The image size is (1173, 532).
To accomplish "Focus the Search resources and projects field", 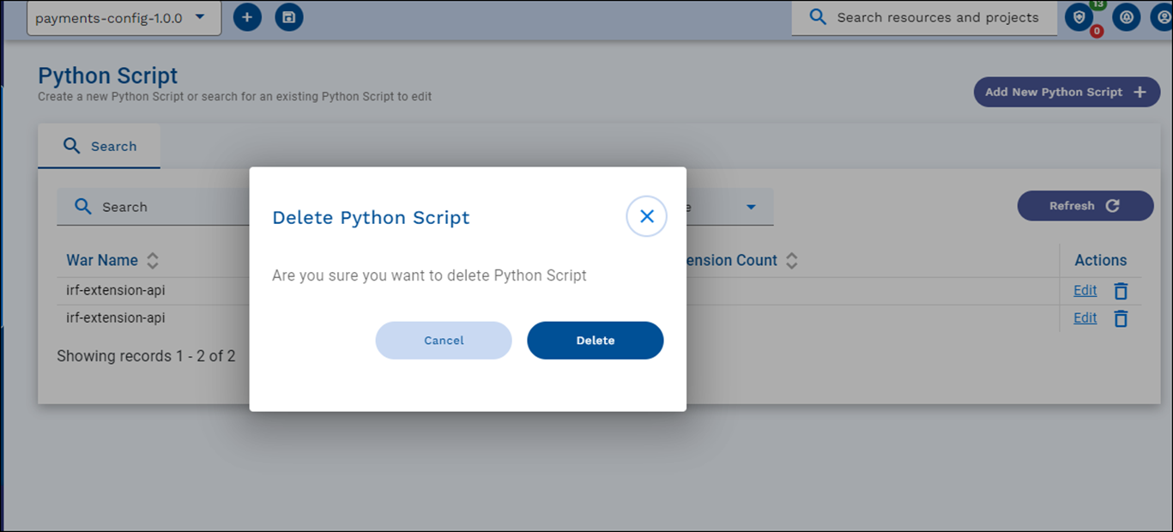I will click(x=937, y=17).
